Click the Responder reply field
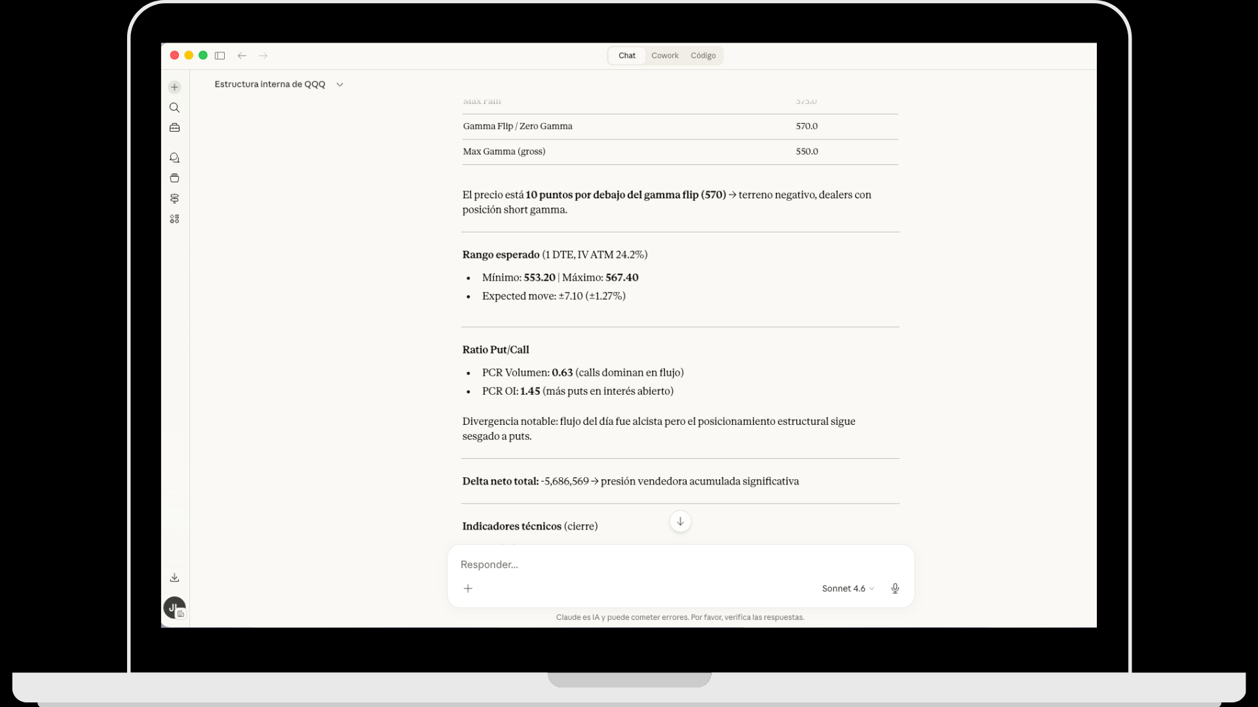Viewport: 1258px width, 707px height. [x=590, y=564]
